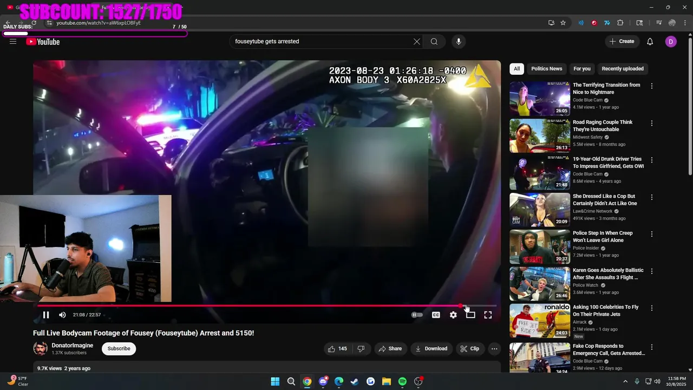The height and width of the screenshot is (390, 693).
Task: Toggle the autoplay switch in player
Action: pos(417,315)
